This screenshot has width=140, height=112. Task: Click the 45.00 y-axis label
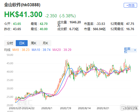pos(10,63)
